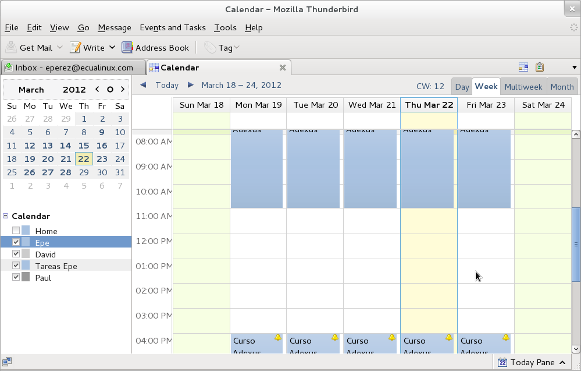This screenshot has width=581, height=371.
Task: Click reminder bell on Wednesday Curso event
Action: pos(392,337)
